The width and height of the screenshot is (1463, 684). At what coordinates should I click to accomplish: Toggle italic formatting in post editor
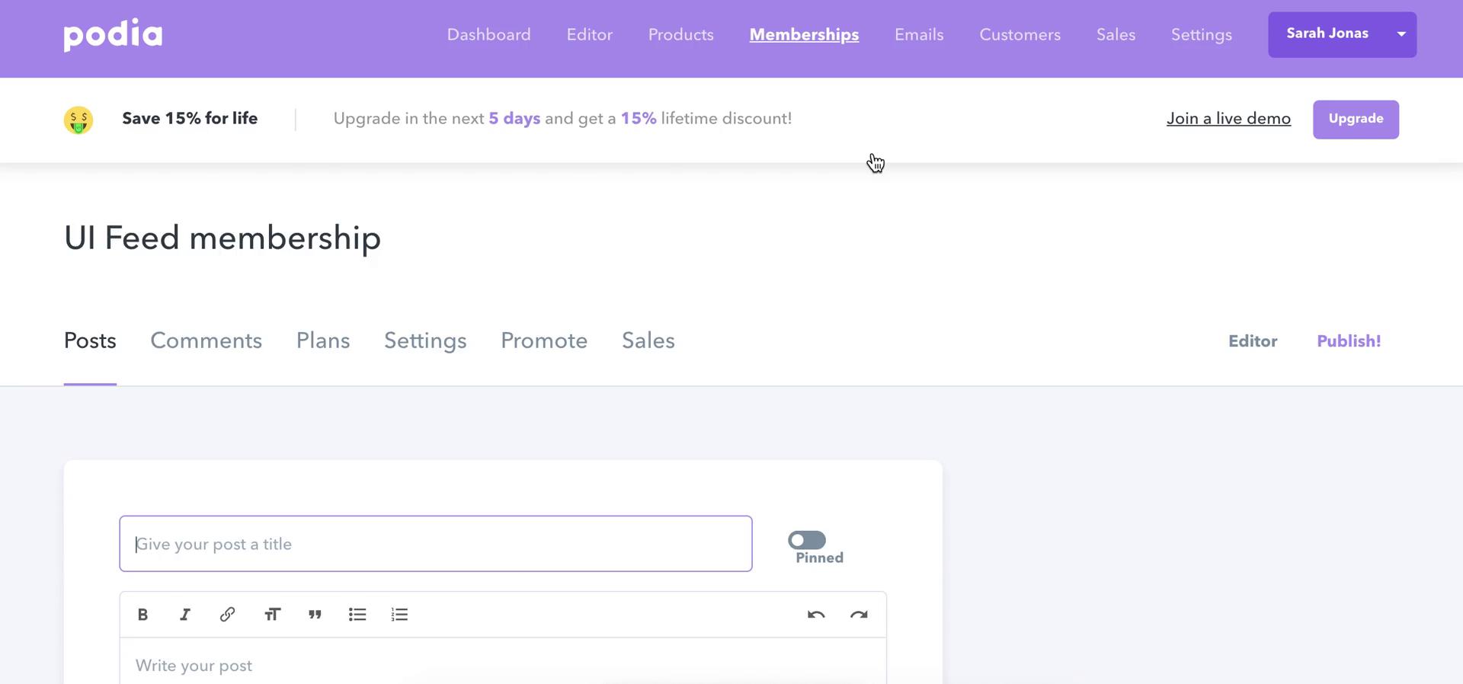[x=184, y=615]
